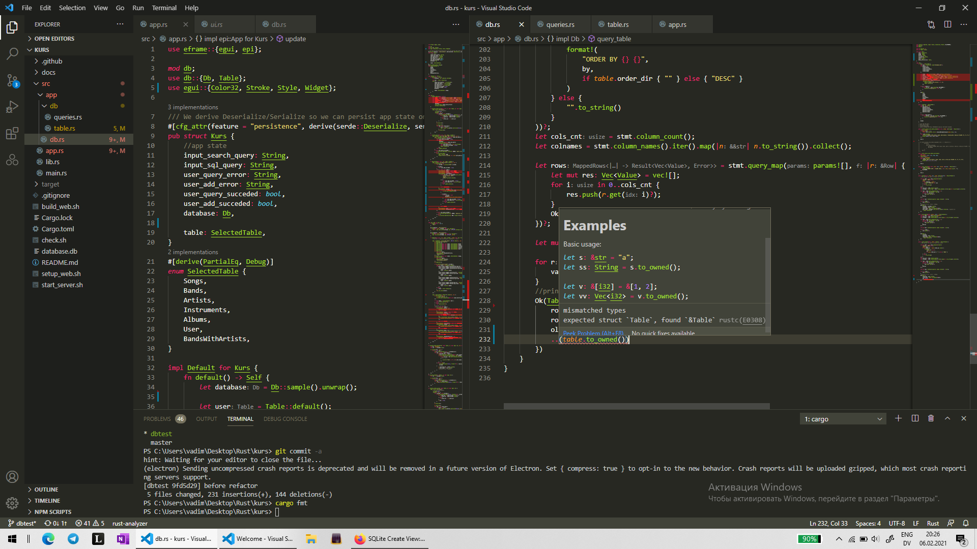This screenshot has width=977, height=549.
Task: Open errors and warnings count in status bar
Action: (90, 523)
